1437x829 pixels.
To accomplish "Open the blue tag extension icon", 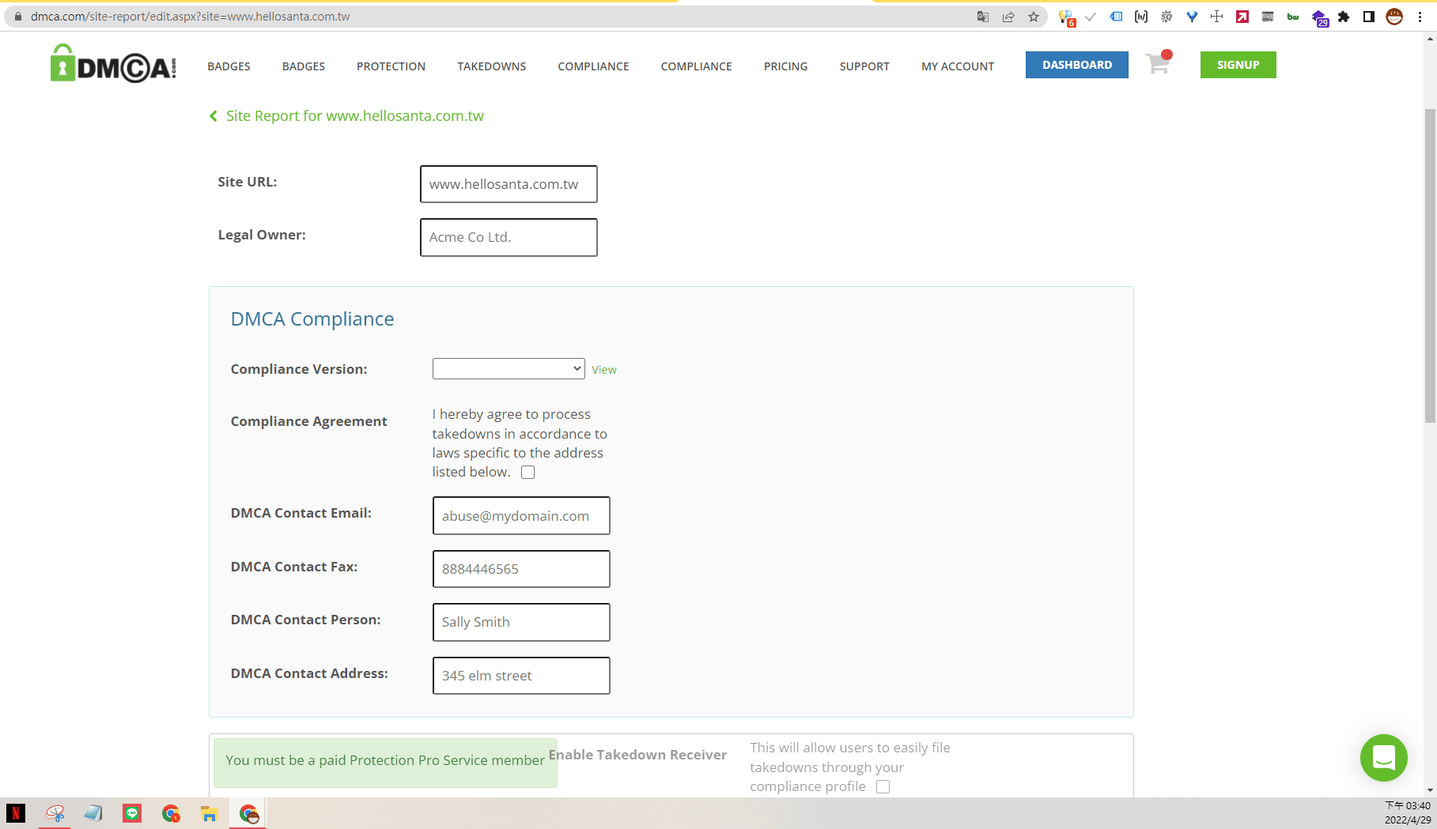I will (x=1116, y=17).
